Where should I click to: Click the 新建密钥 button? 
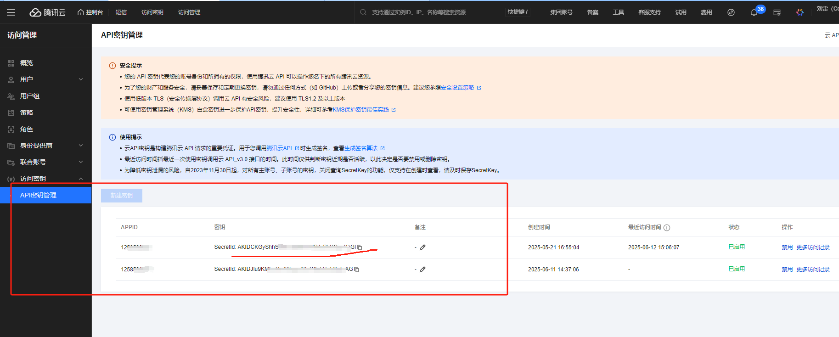[122, 196]
